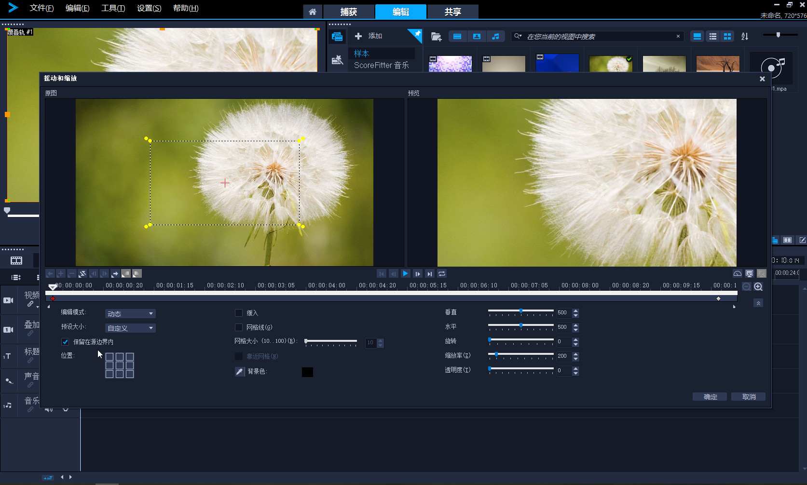Screen dimensions: 807x485
Task: Open the edit mode dropdown
Action: (130, 314)
